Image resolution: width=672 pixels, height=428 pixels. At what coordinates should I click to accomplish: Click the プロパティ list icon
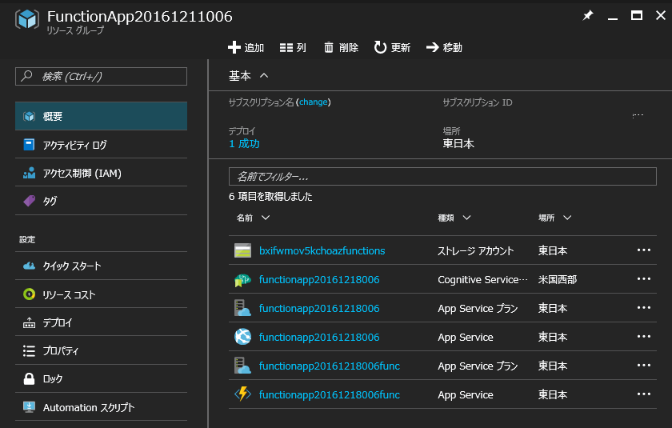click(29, 351)
